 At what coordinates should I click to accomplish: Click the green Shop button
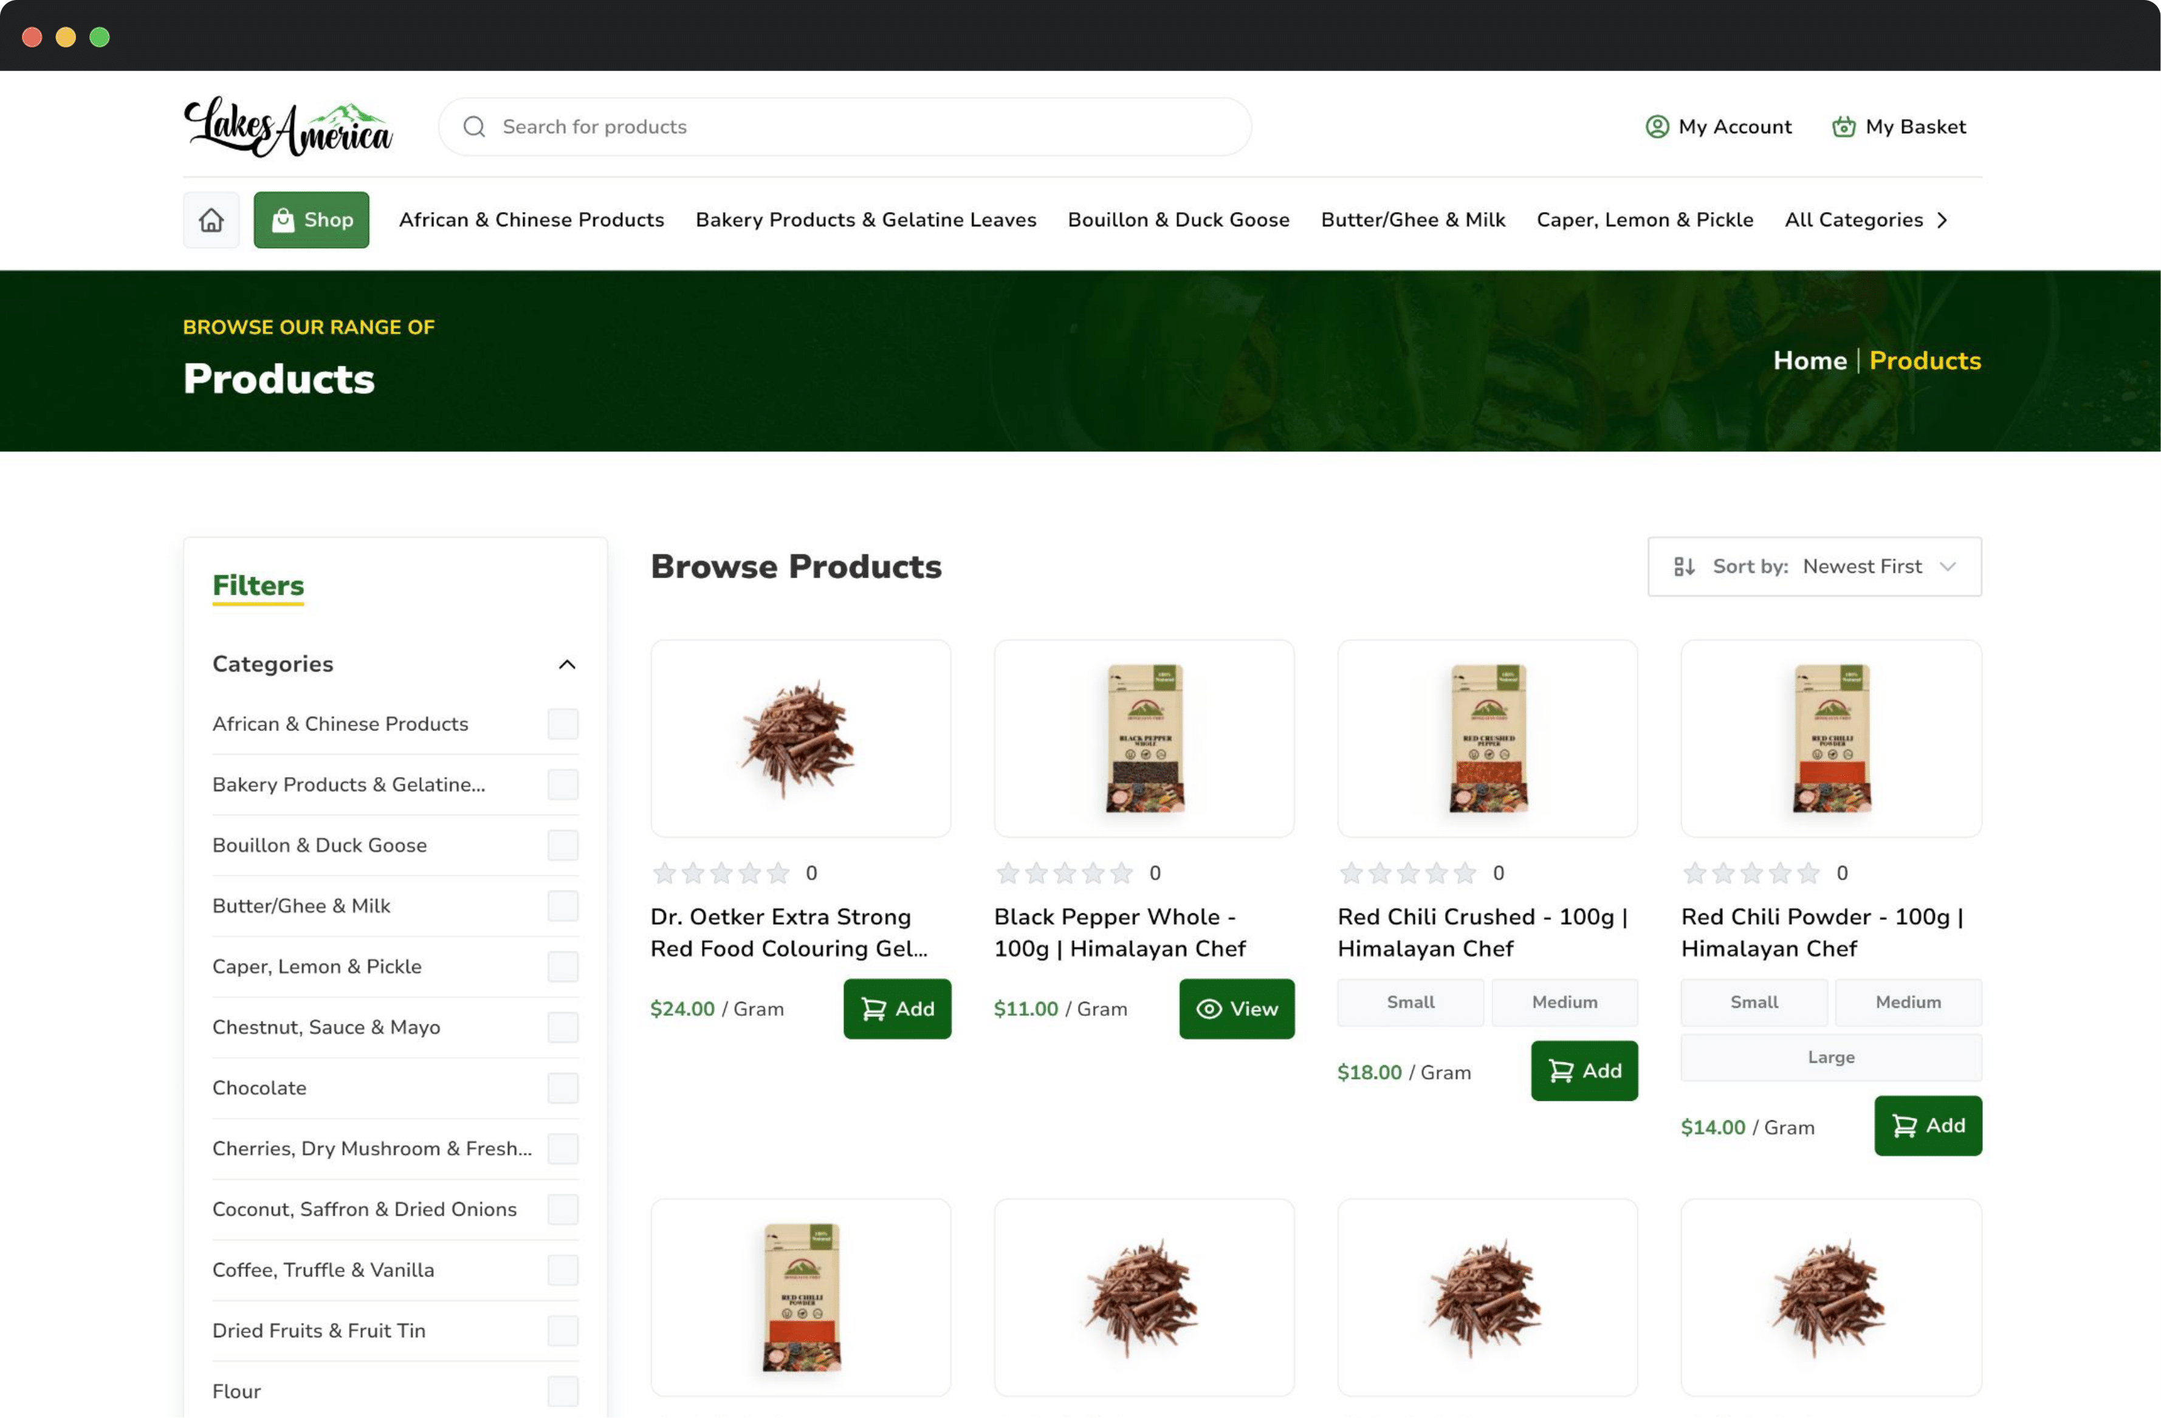pyautogui.click(x=311, y=220)
